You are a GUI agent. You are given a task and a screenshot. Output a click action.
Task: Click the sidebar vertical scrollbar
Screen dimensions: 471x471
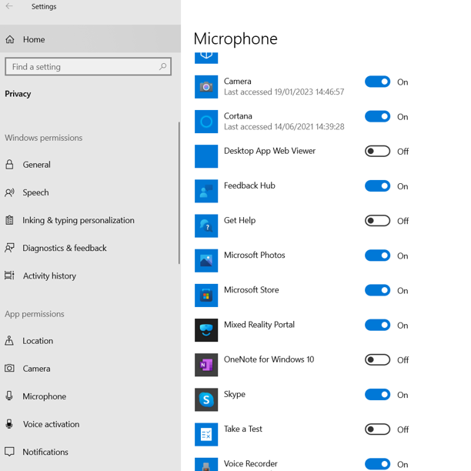[x=179, y=193]
